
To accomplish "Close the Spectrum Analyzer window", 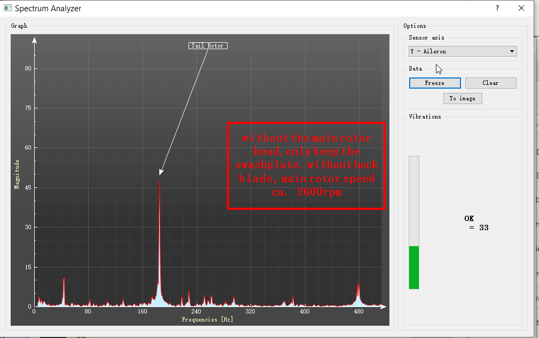I will 521,9.
